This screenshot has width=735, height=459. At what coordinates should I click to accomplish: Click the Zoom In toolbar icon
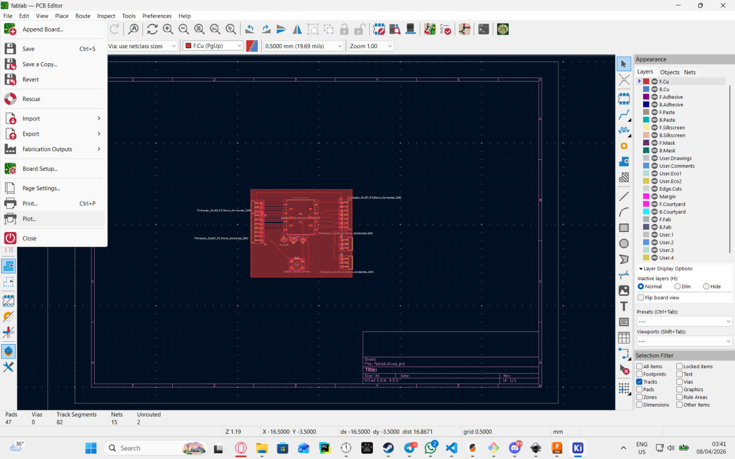pos(168,29)
